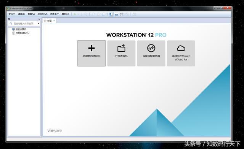
Task: Click the VMware Workstation title bar icon
Action: [x=8, y=8]
